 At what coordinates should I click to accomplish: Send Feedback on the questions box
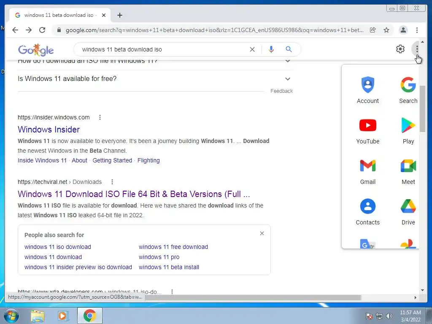click(281, 91)
